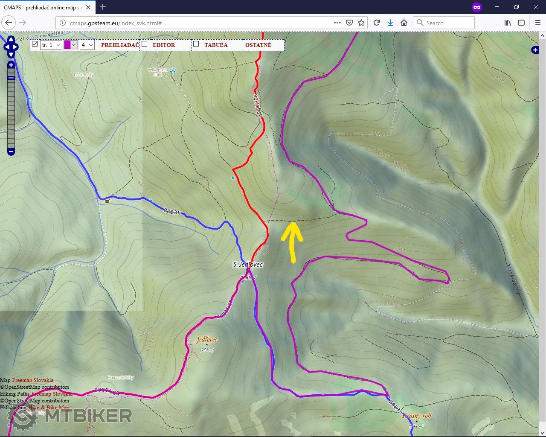546x437 pixels.
Task: Open the track color dropdown arrow
Action: coord(74,45)
